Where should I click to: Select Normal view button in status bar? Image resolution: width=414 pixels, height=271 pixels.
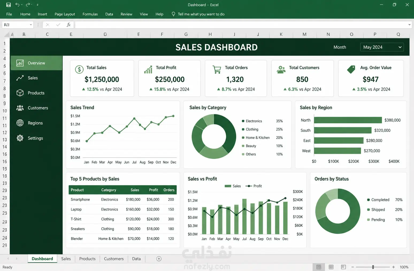coord(319,267)
